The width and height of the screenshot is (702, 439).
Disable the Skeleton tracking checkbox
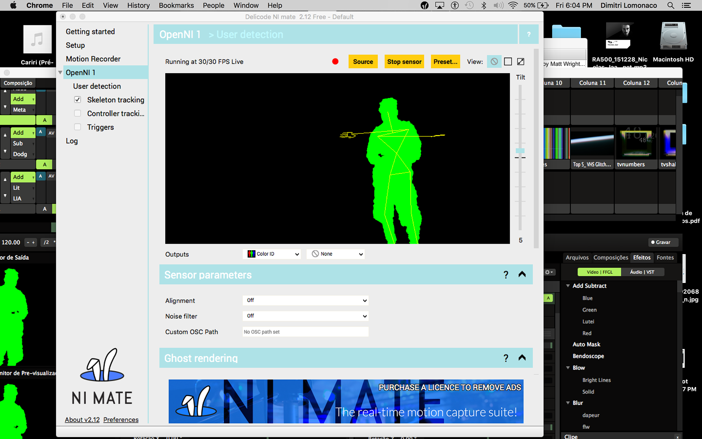pos(78,100)
